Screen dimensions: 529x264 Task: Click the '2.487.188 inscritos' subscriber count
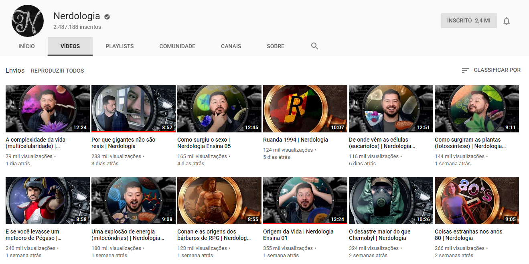click(x=77, y=27)
